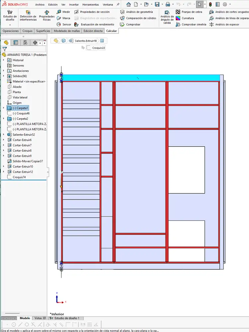Image resolution: width=249 pixels, height=332 pixels.
Task: Open the Save dropdown arrow
Action: coord(162,4)
